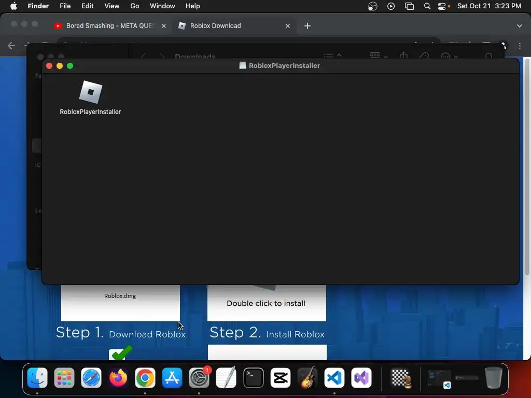The image size is (531, 398).
Task: Show the date and time panel
Action: [489, 6]
